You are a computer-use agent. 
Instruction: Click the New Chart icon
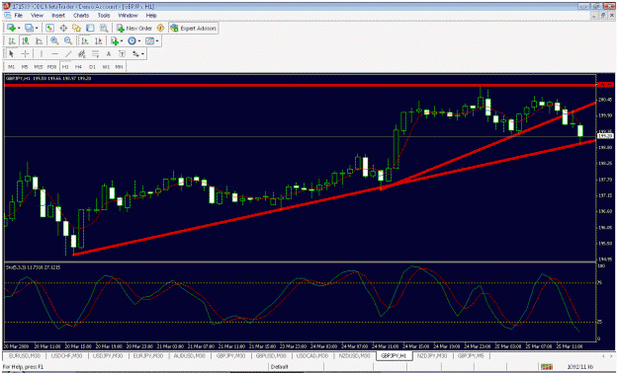tap(11, 28)
